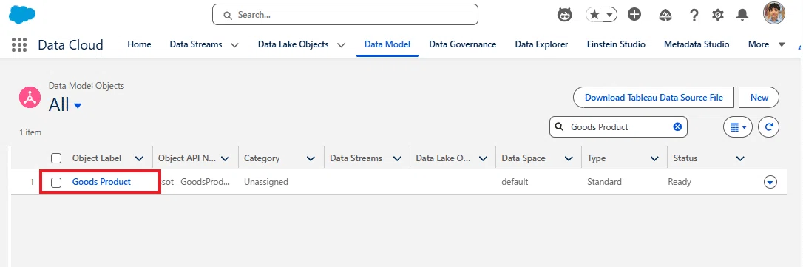Open the Data Lake Objects column chevron
803x267 pixels.
(x=482, y=158)
